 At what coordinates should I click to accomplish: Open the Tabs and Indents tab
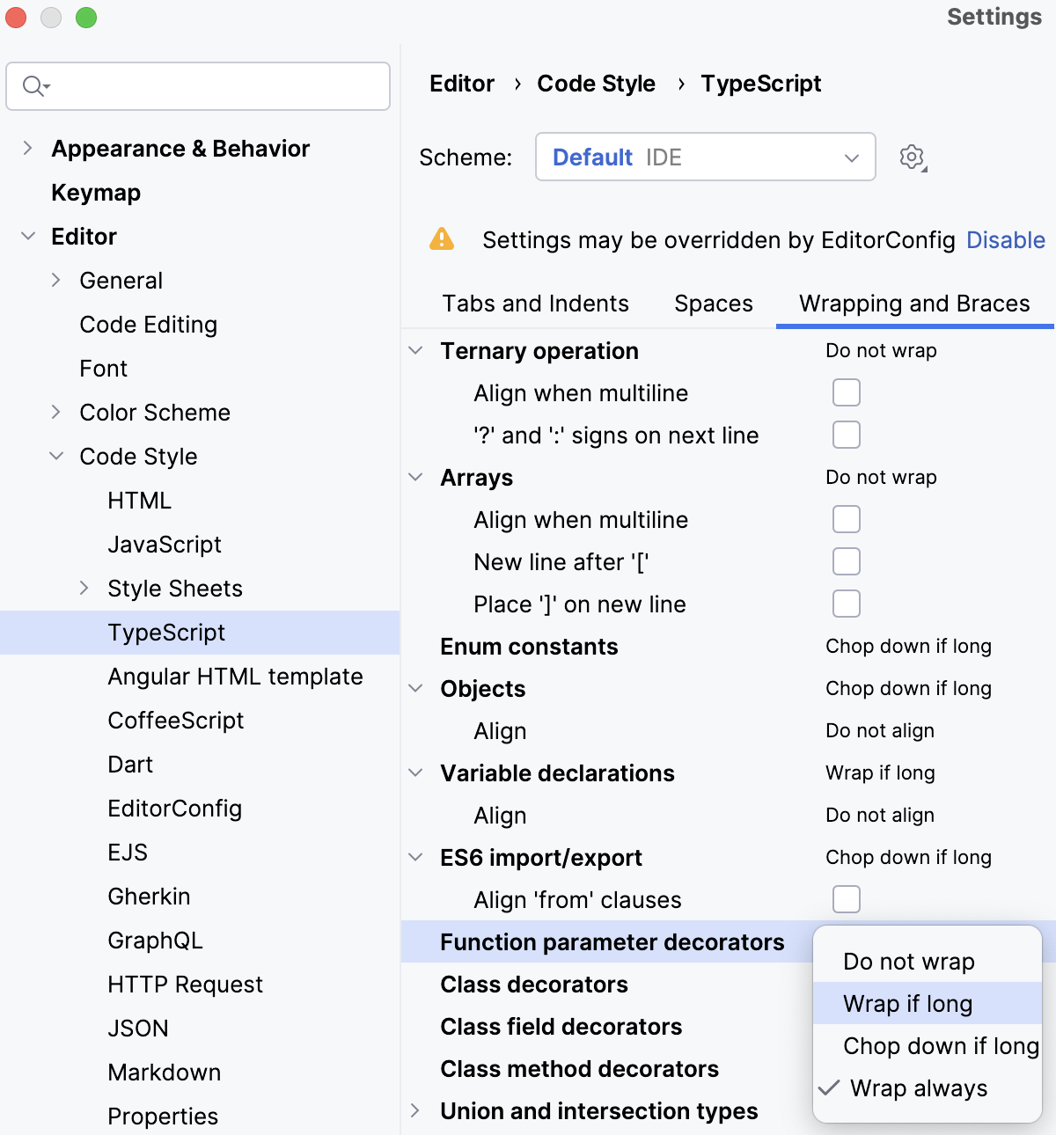(534, 304)
